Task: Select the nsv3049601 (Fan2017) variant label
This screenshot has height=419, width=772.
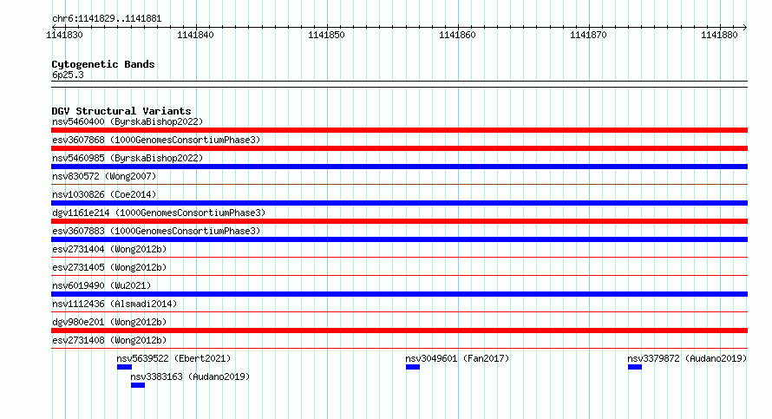Action: pyautogui.click(x=457, y=358)
